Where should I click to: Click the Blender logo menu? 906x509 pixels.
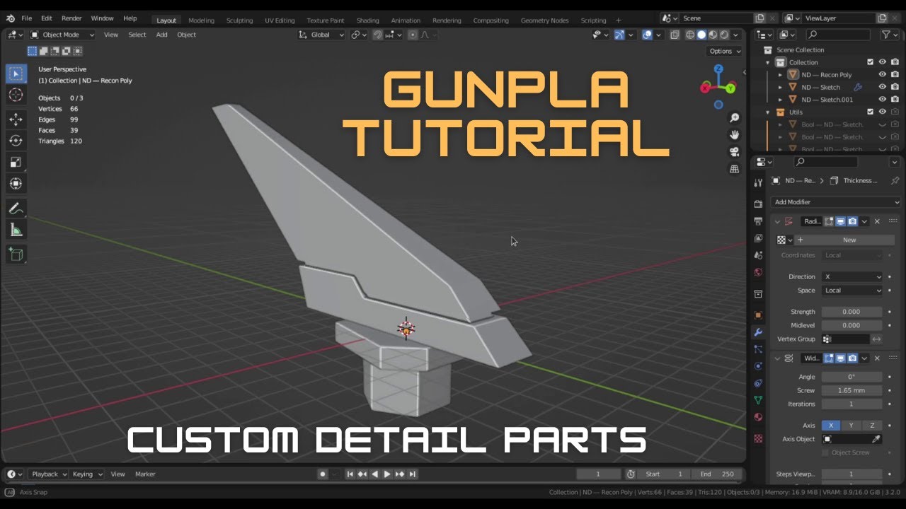tap(9, 18)
